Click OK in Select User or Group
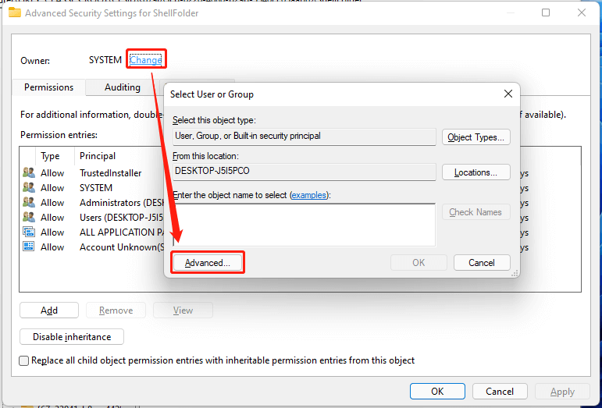 pyautogui.click(x=419, y=263)
